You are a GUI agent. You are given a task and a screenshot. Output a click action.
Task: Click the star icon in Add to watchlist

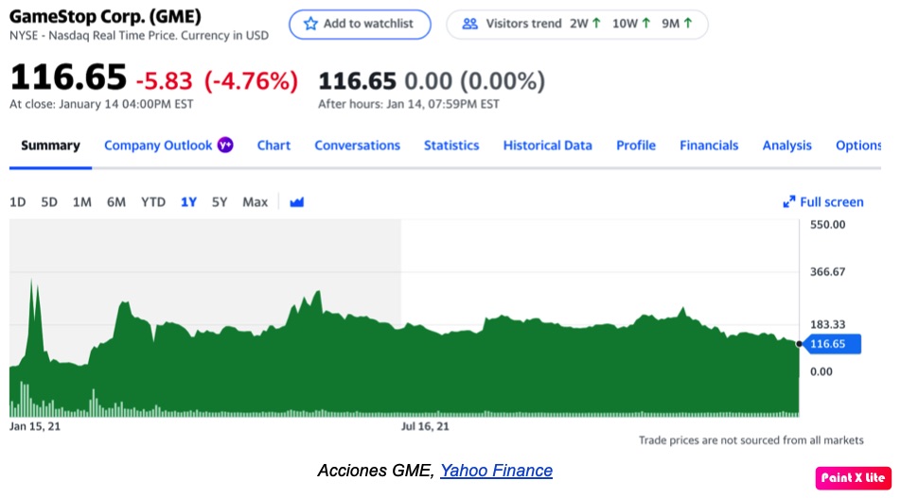pyautogui.click(x=310, y=24)
